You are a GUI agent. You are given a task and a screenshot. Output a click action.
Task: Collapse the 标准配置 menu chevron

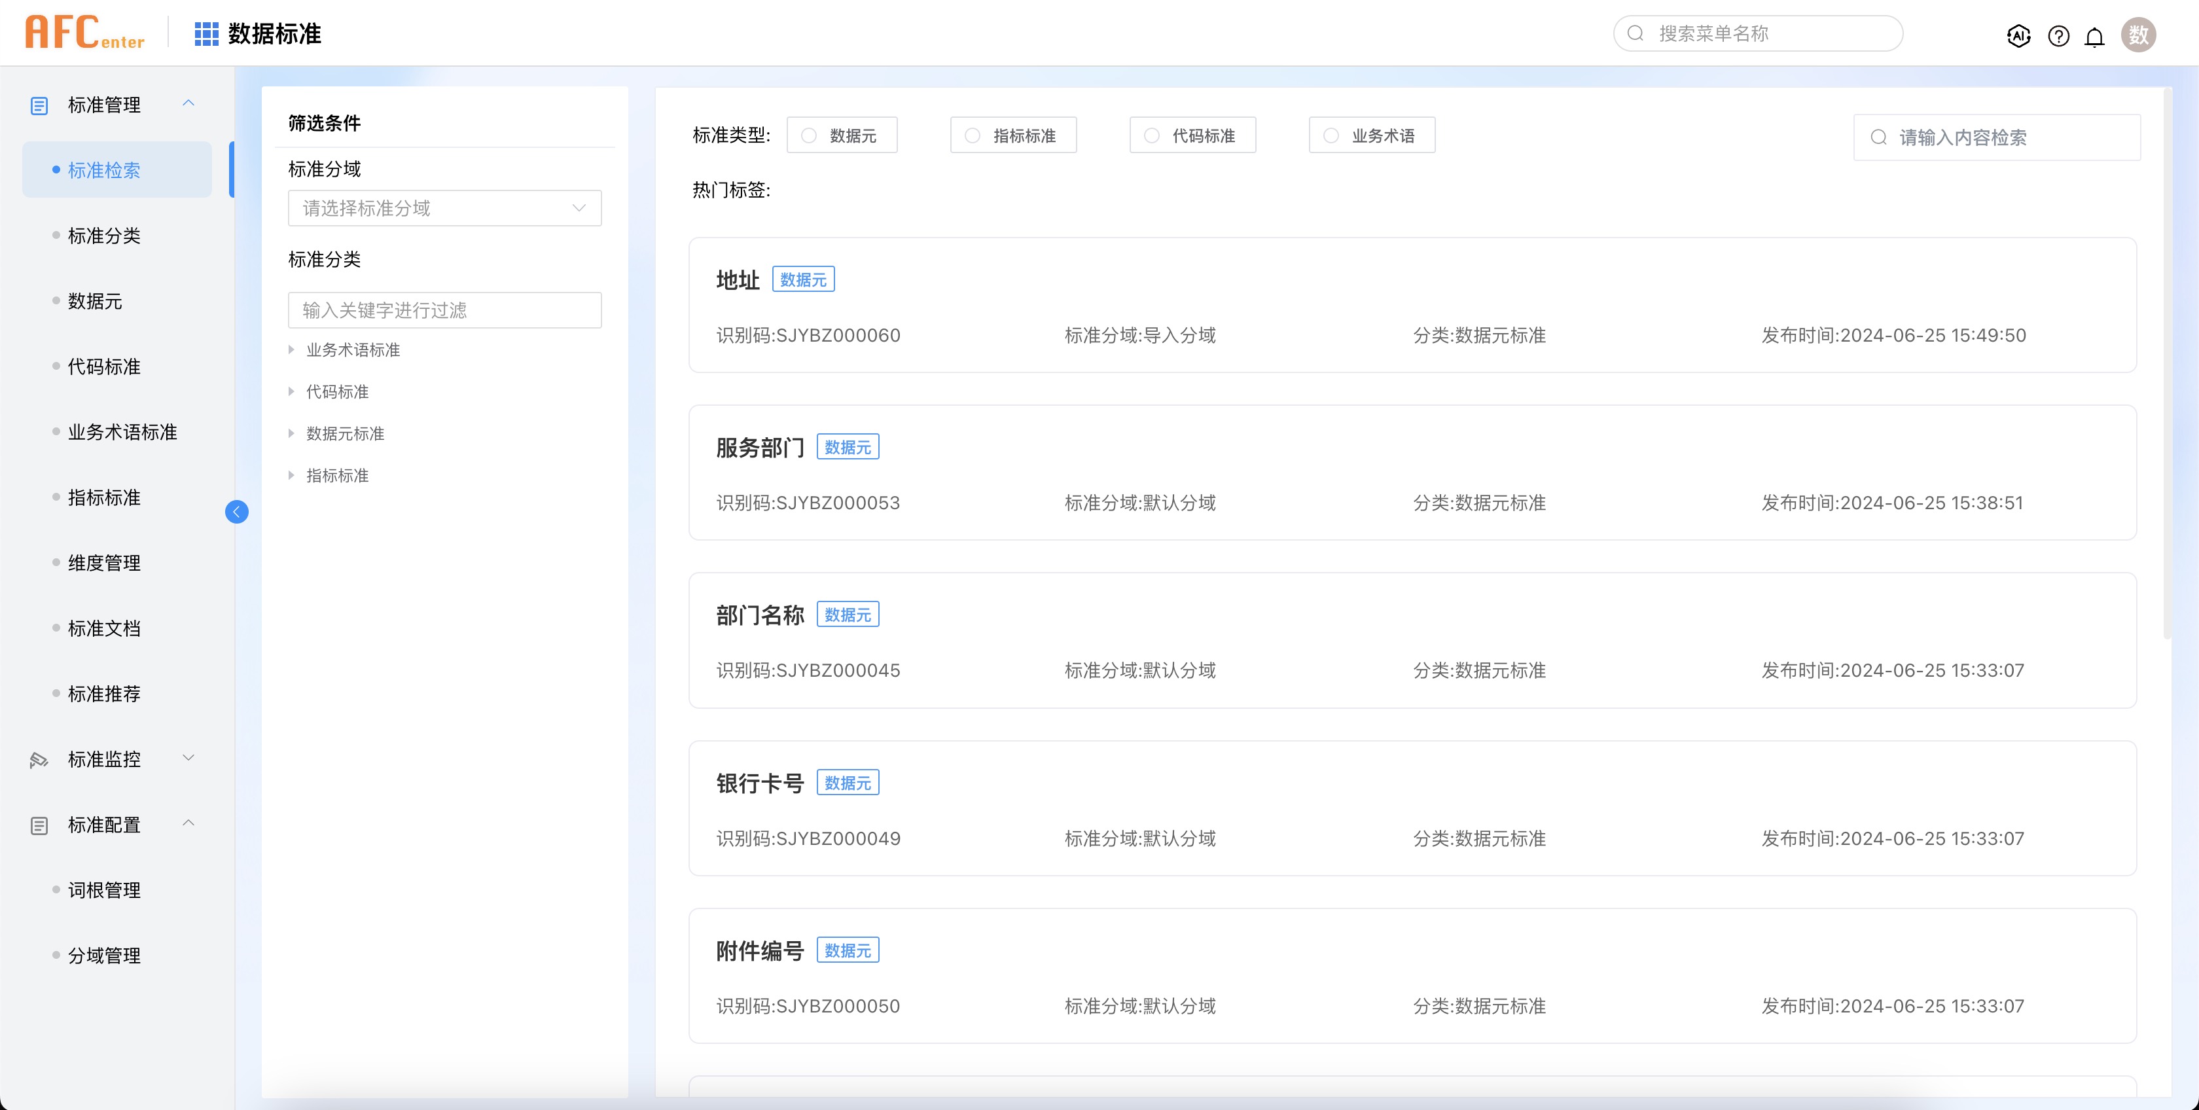[x=188, y=823]
